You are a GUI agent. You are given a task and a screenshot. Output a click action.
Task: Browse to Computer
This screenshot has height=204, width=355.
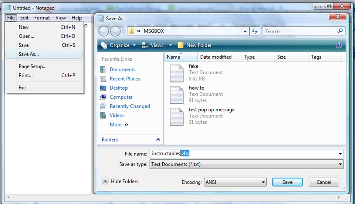(121, 97)
